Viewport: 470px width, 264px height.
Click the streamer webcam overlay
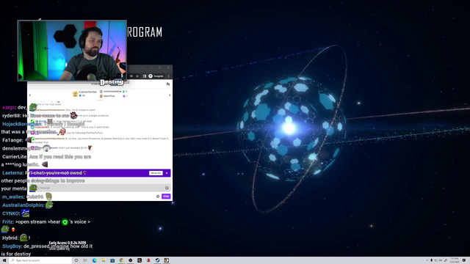tap(72, 51)
